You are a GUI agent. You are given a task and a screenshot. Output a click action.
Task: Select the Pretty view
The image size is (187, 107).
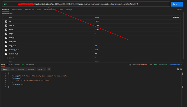point(5,69)
